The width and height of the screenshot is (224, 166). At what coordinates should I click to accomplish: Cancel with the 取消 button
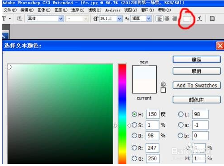tap(197, 71)
